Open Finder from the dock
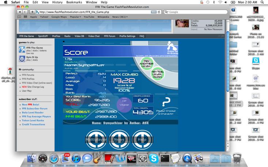Viewport: 268px width, 167px height. pos(31,158)
